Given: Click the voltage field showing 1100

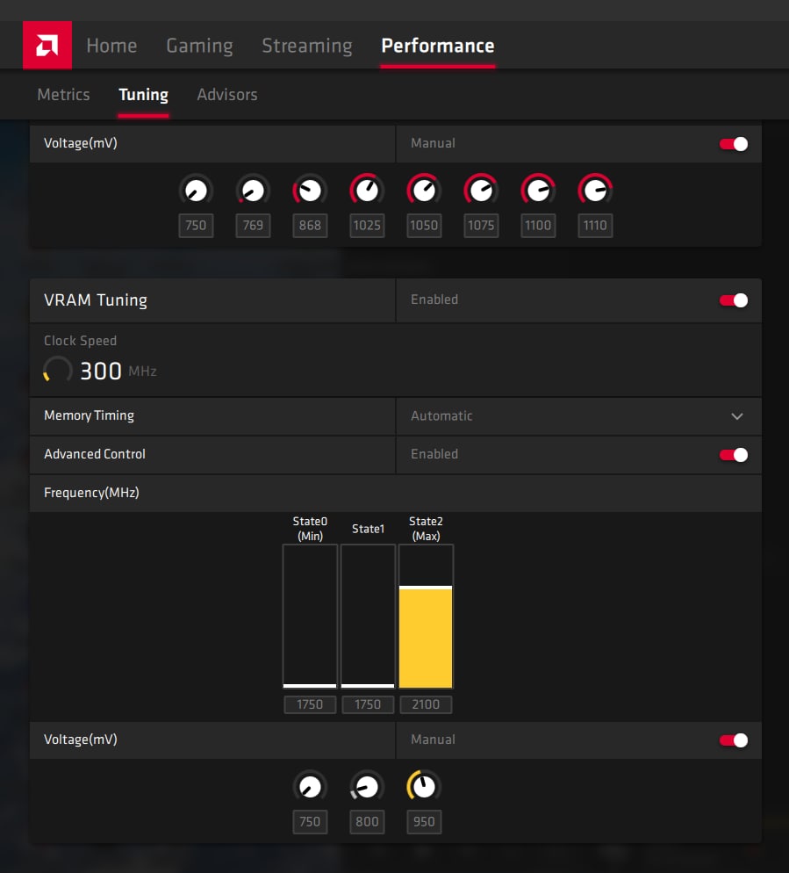Looking at the screenshot, I should click(538, 226).
